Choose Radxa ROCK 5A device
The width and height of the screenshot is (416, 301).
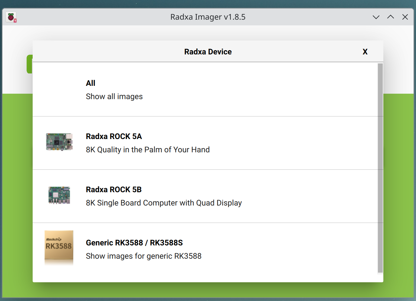click(x=205, y=143)
